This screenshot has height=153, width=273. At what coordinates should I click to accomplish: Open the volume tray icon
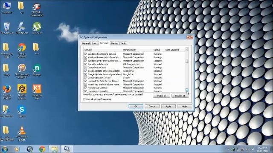coord(247,149)
